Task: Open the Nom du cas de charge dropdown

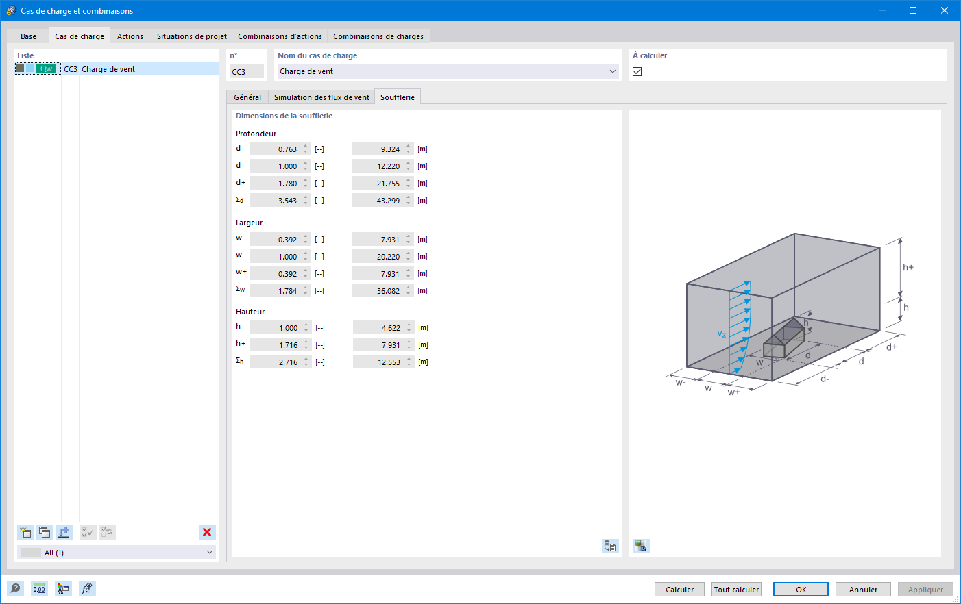Action: tap(448, 71)
